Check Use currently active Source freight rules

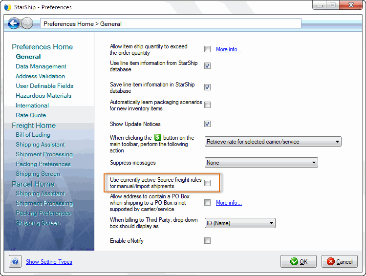207,183
